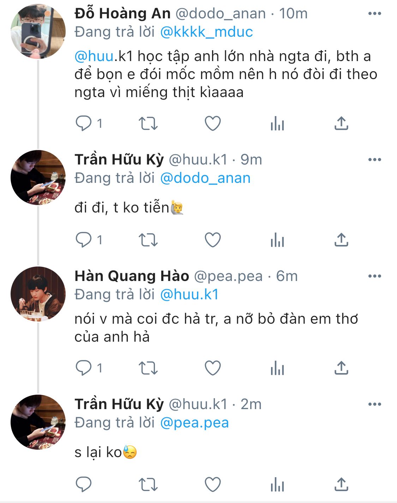The image size is (397, 503).
Task: View analytics for the "s lại ko" tweet
Action: pyautogui.click(x=277, y=484)
